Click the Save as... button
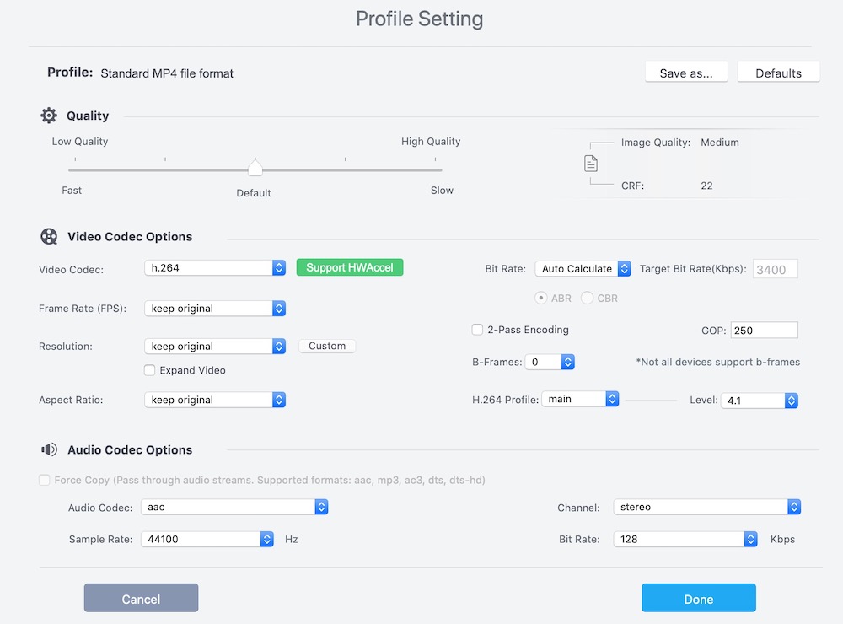This screenshot has width=843, height=624. pos(686,73)
